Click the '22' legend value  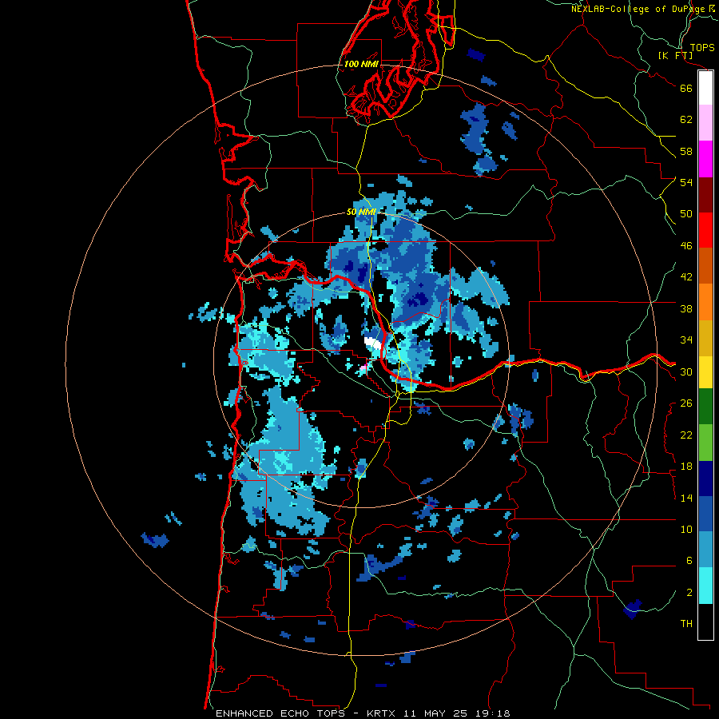coord(686,435)
